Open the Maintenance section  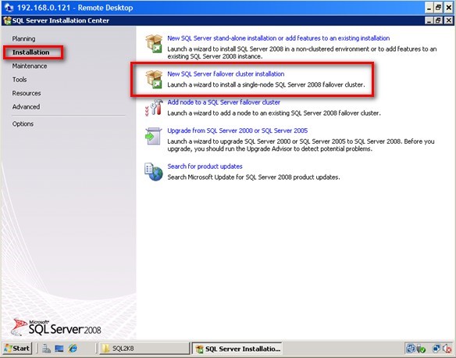tap(30, 66)
